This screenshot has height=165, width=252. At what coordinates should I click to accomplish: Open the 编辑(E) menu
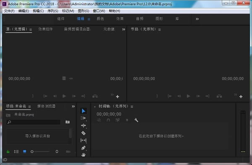24,11
